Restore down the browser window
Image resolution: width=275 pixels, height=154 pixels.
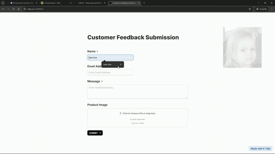(x=265, y=3)
